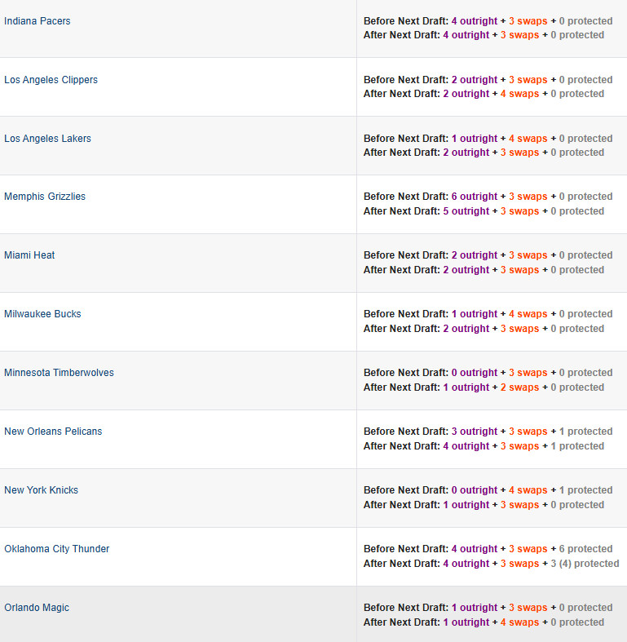Screen dimensions: 627x642
Task: Select the New Orleans Pelicans link
Action: pos(53,432)
